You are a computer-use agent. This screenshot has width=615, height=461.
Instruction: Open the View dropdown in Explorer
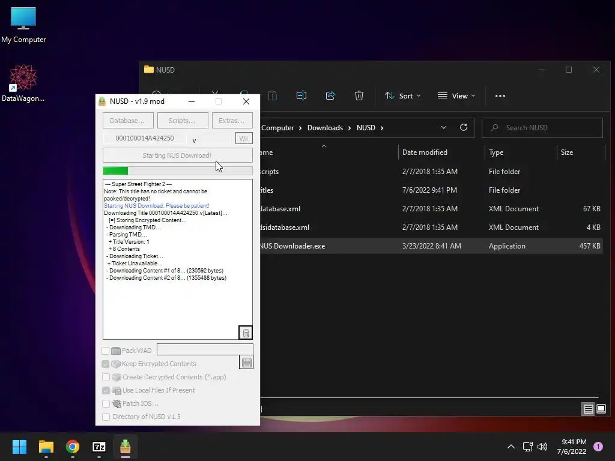(x=456, y=95)
